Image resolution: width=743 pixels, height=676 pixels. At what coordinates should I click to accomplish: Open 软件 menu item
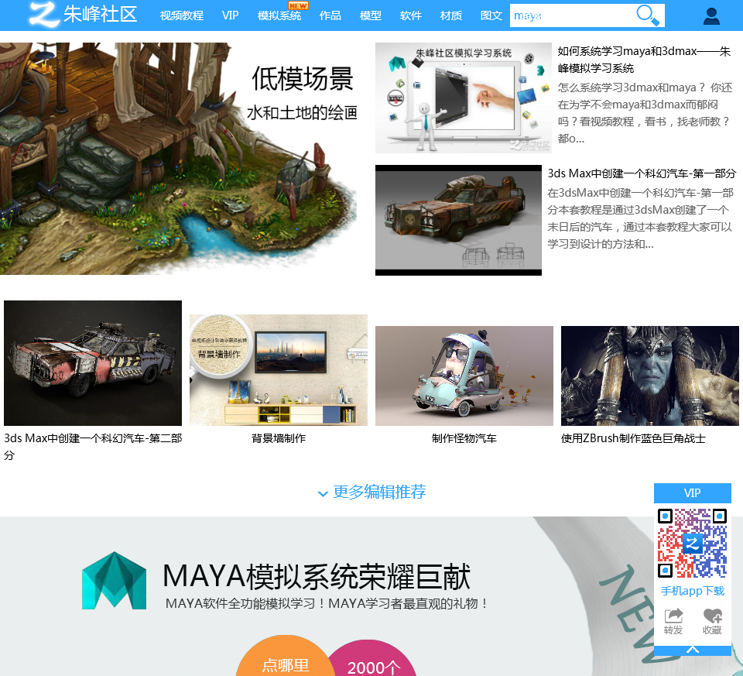coord(411,15)
